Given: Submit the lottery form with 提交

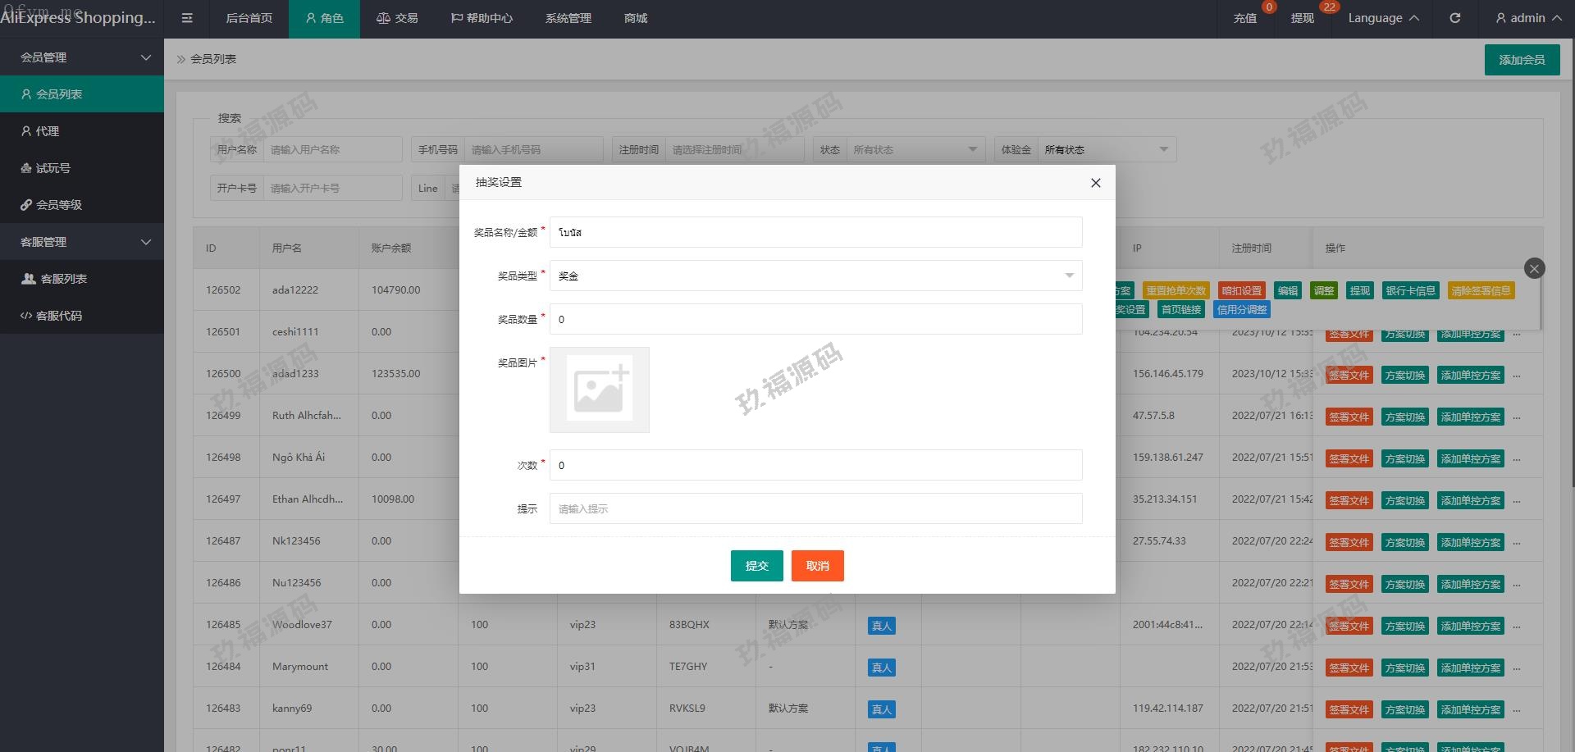Looking at the screenshot, I should tap(756, 566).
